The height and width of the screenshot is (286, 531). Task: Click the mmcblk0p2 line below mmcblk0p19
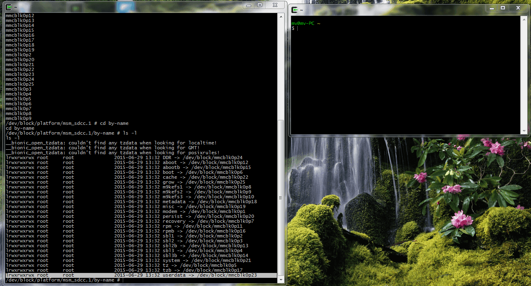[18, 55]
